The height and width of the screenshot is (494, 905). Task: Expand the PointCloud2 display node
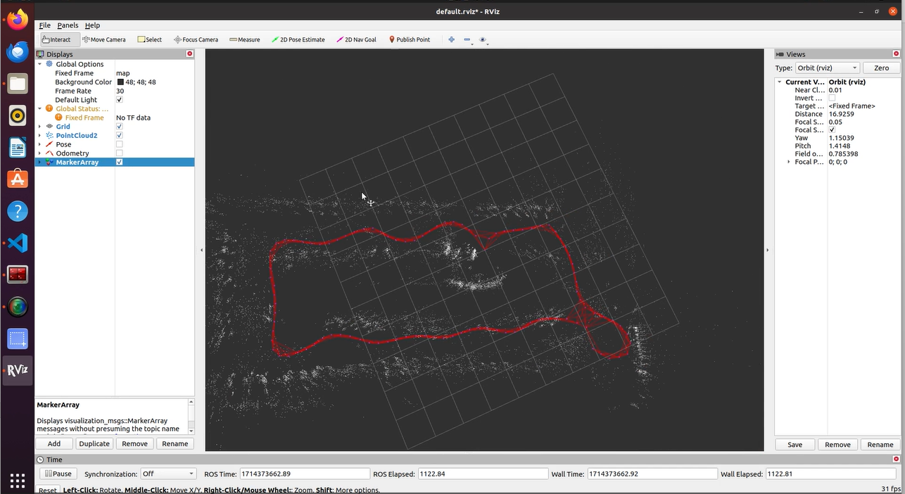point(40,135)
